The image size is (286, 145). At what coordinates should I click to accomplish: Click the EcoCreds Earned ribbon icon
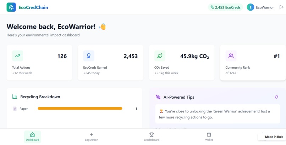click(89, 56)
